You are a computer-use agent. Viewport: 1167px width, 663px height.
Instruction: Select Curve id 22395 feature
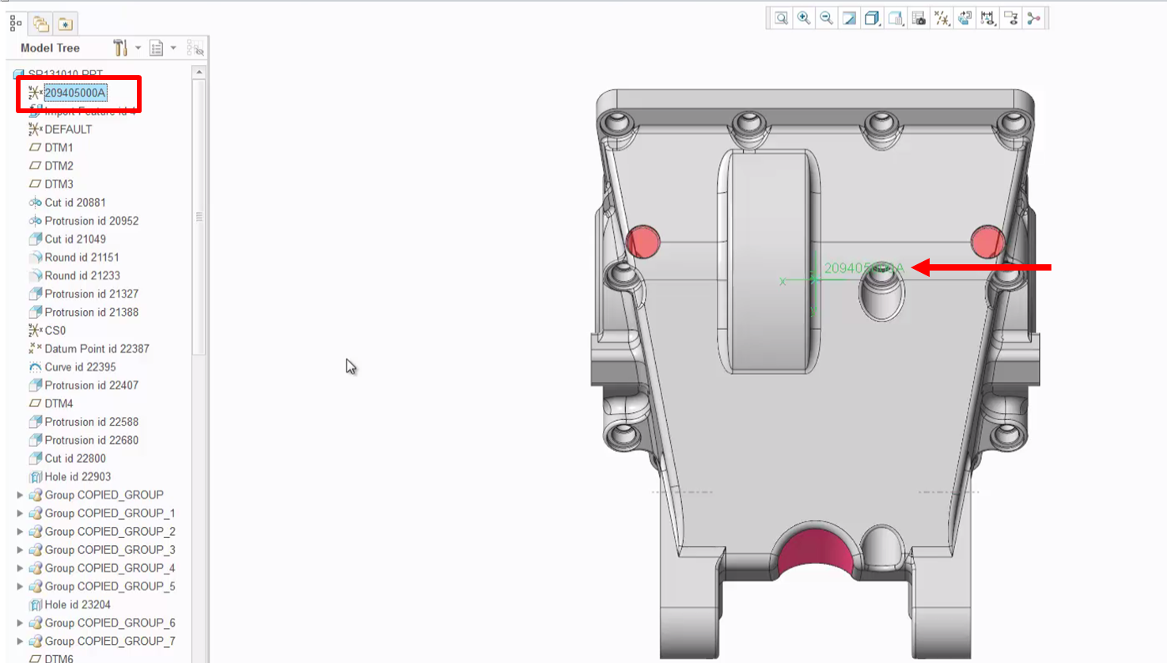click(72, 367)
